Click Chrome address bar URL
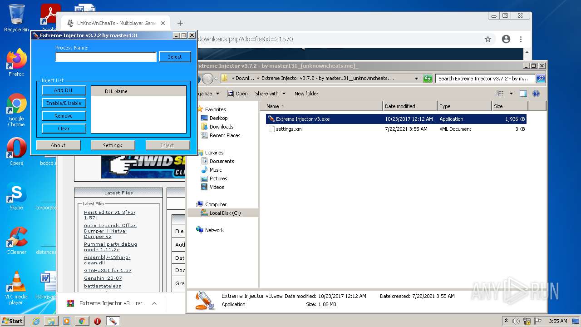The image size is (581, 327). click(246, 39)
